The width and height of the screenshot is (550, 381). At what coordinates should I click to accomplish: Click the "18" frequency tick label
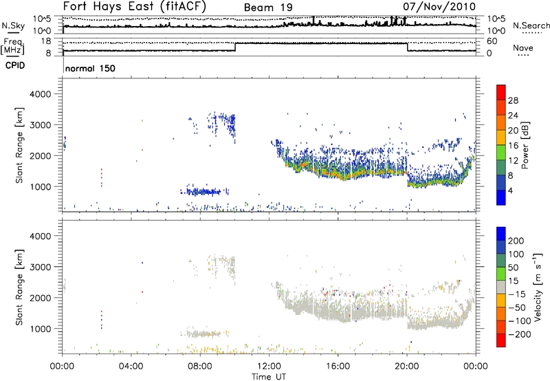[x=46, y=41]
